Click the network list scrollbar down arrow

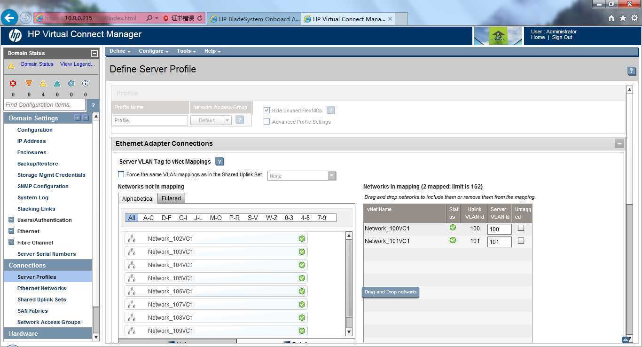point(349,332)
